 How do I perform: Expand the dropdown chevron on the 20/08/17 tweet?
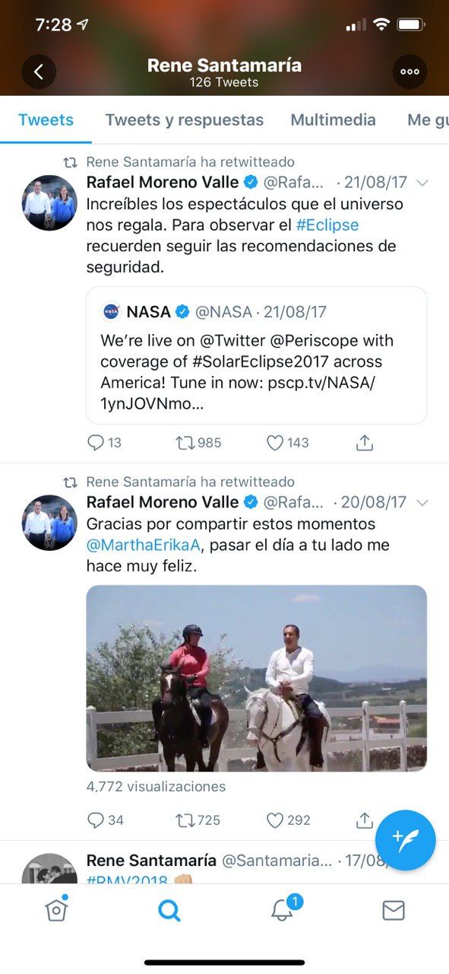click(422, 503)
